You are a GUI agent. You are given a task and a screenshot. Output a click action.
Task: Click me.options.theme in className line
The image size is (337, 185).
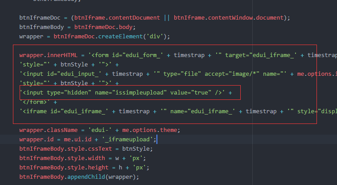pos(150,130)
